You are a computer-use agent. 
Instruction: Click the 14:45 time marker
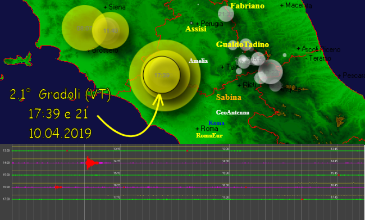coord(334,161)
